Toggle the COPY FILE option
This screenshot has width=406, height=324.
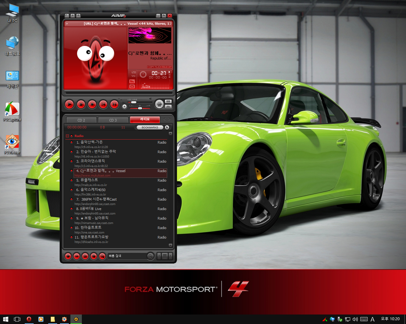click(153, 67)
